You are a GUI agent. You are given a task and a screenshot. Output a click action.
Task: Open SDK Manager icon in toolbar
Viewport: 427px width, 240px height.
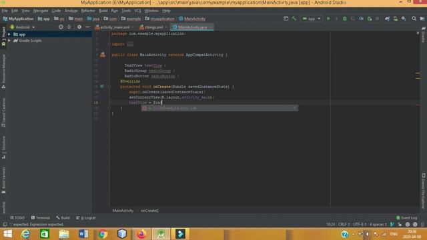click(x=404, y=19)
